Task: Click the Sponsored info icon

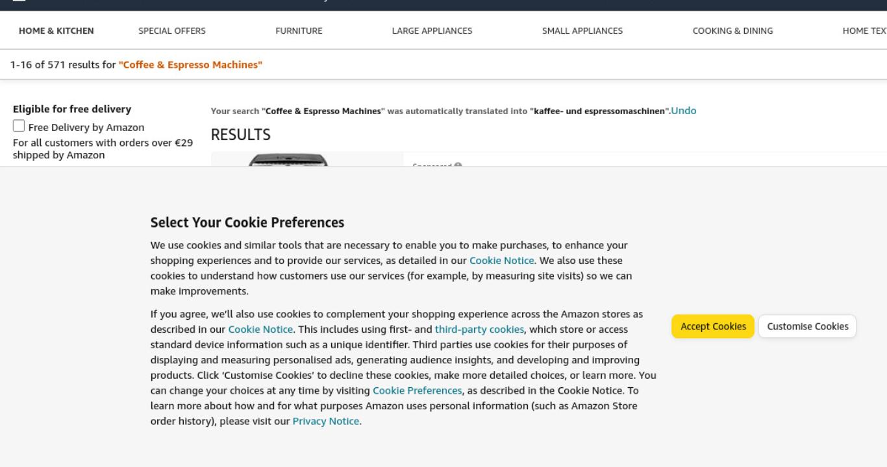Action: tap(458, 165)
